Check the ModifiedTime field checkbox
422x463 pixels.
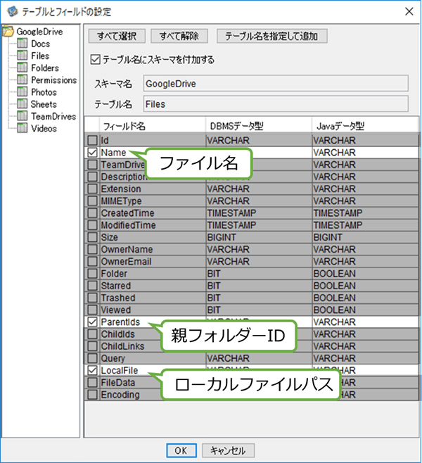point(92,225)
